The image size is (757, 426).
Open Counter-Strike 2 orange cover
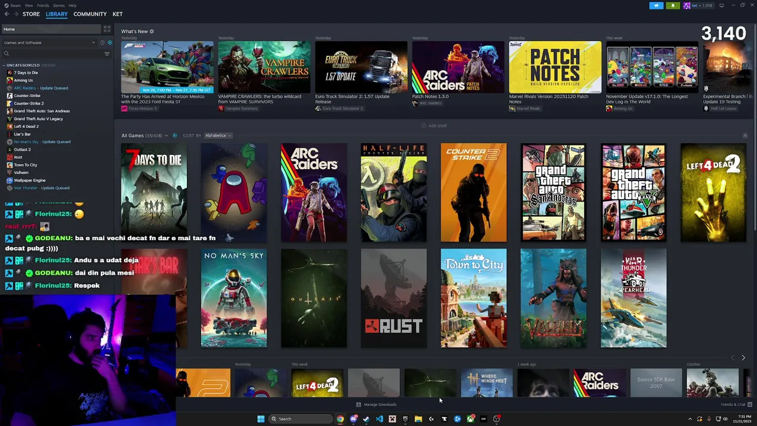[474, 192]
